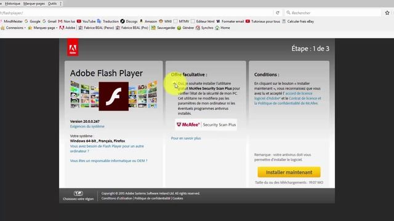Open the WMJ bookmark
394x221 pixels.
pyautogui.click(x=166, y=21)
